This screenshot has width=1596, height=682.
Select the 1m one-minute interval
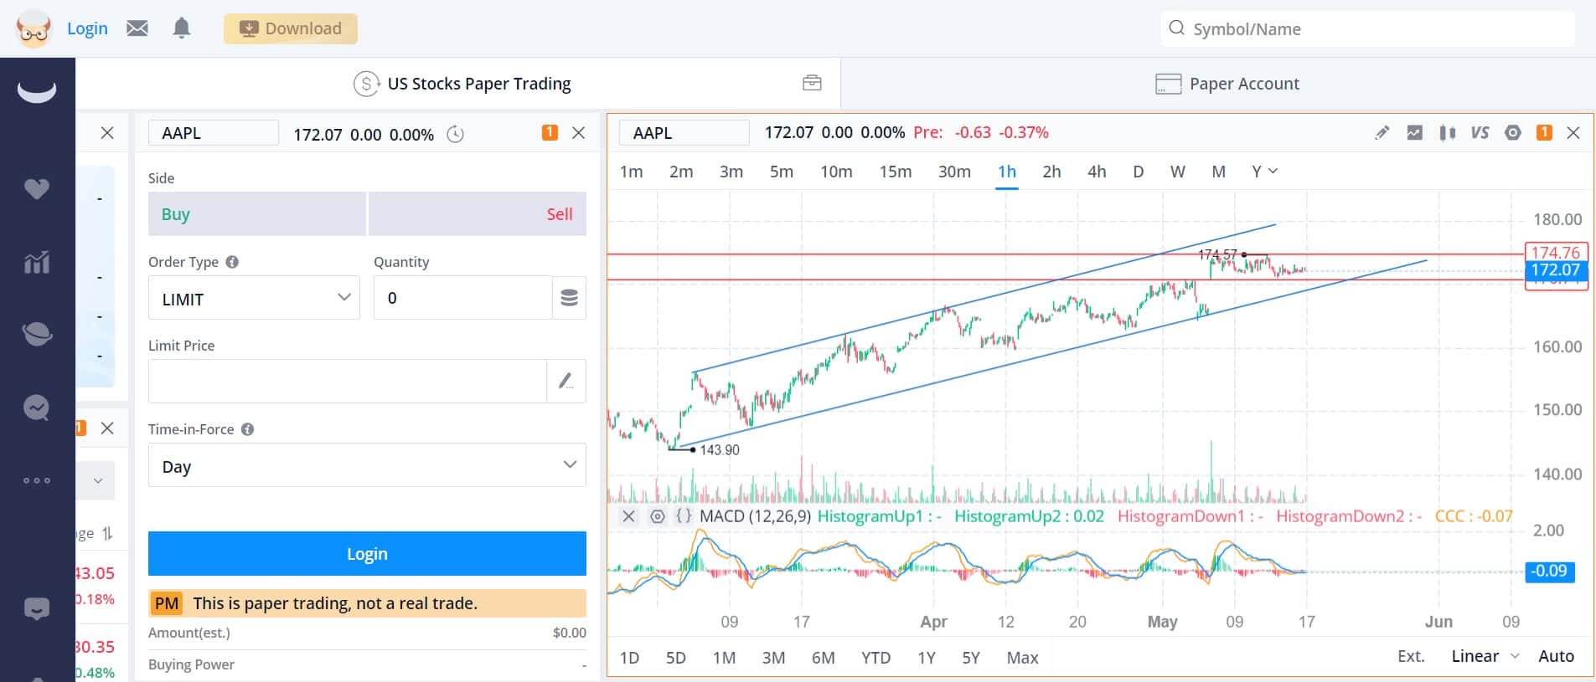point(632,172)
